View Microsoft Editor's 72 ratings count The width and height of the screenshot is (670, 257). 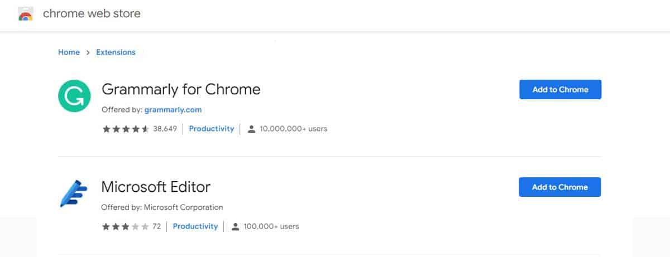click(x=156, y=226)
